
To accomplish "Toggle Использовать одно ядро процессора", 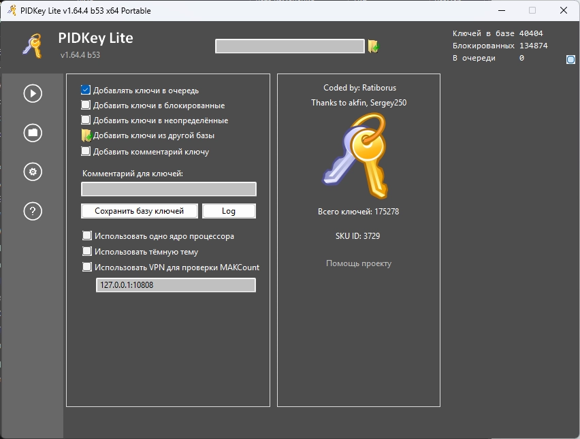I will (x=87, y=236).
